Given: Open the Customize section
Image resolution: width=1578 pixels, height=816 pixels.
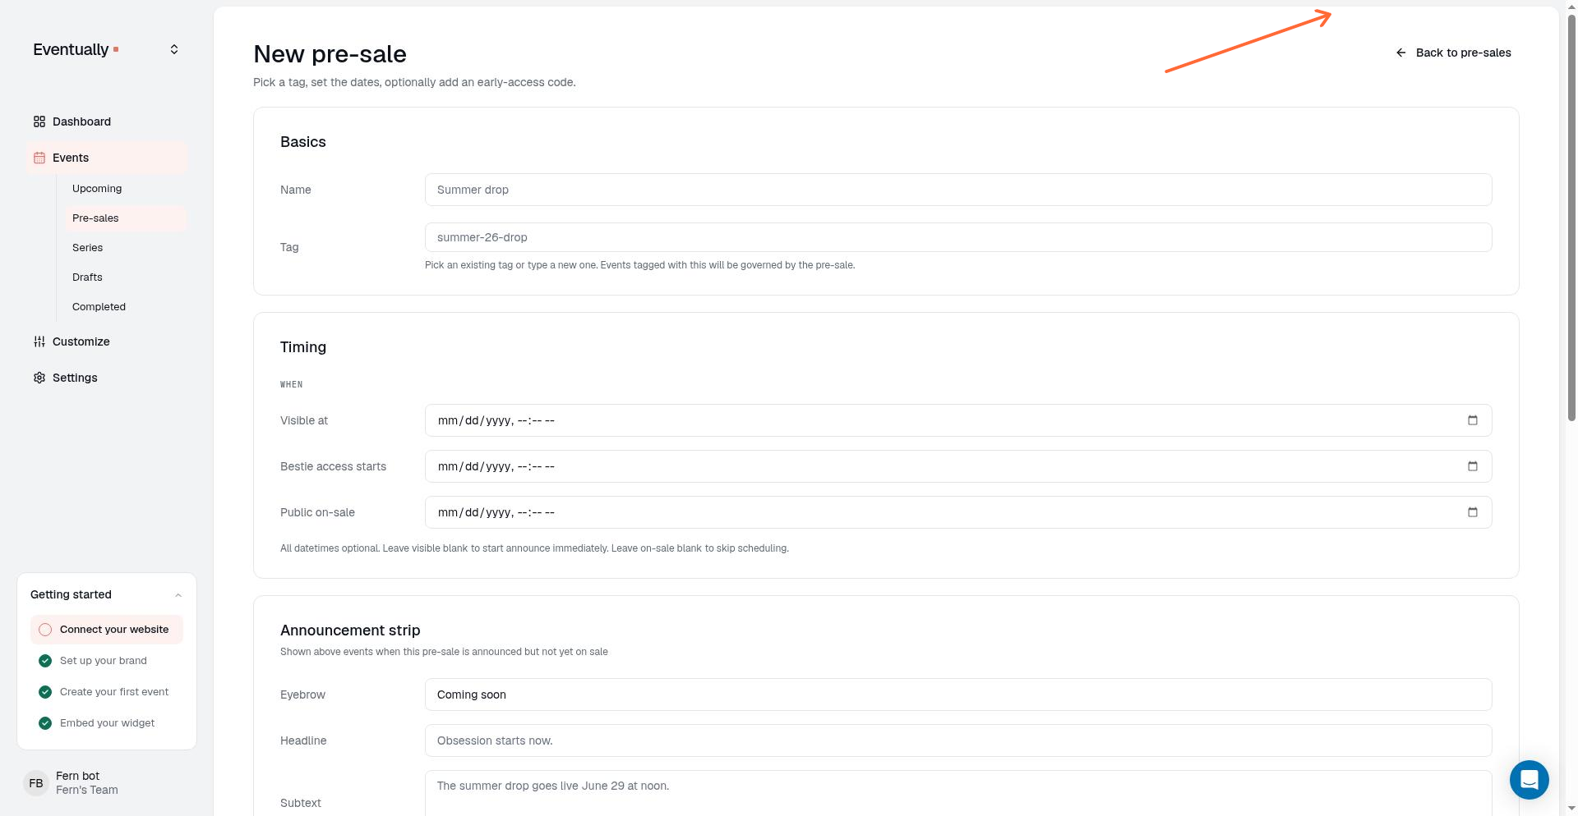Looking at the screenshot, I should 107,342.
